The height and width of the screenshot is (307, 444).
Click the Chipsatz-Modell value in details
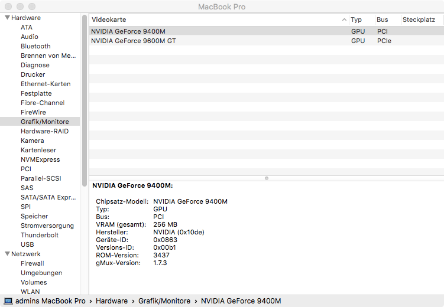190,201
